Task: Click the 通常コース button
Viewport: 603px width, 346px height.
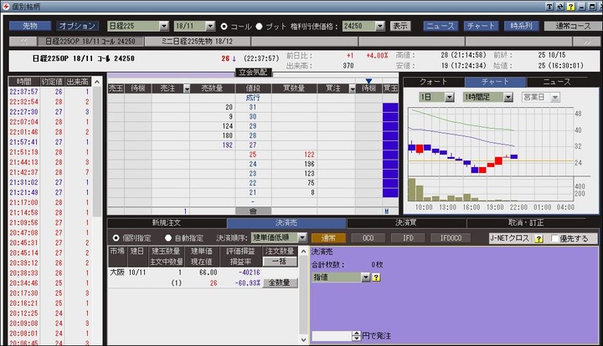Action: click(x=573, y=26)
